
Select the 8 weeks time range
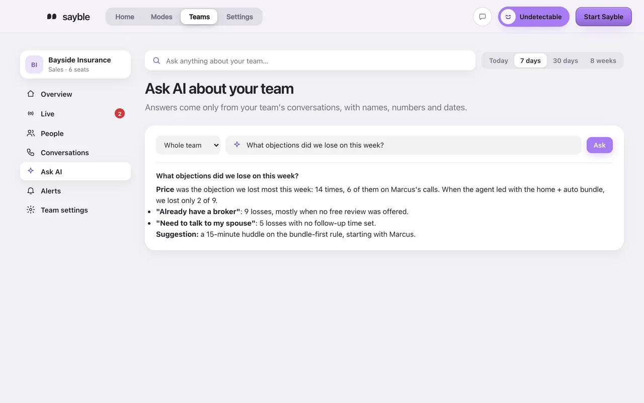(x=603, y=60)
